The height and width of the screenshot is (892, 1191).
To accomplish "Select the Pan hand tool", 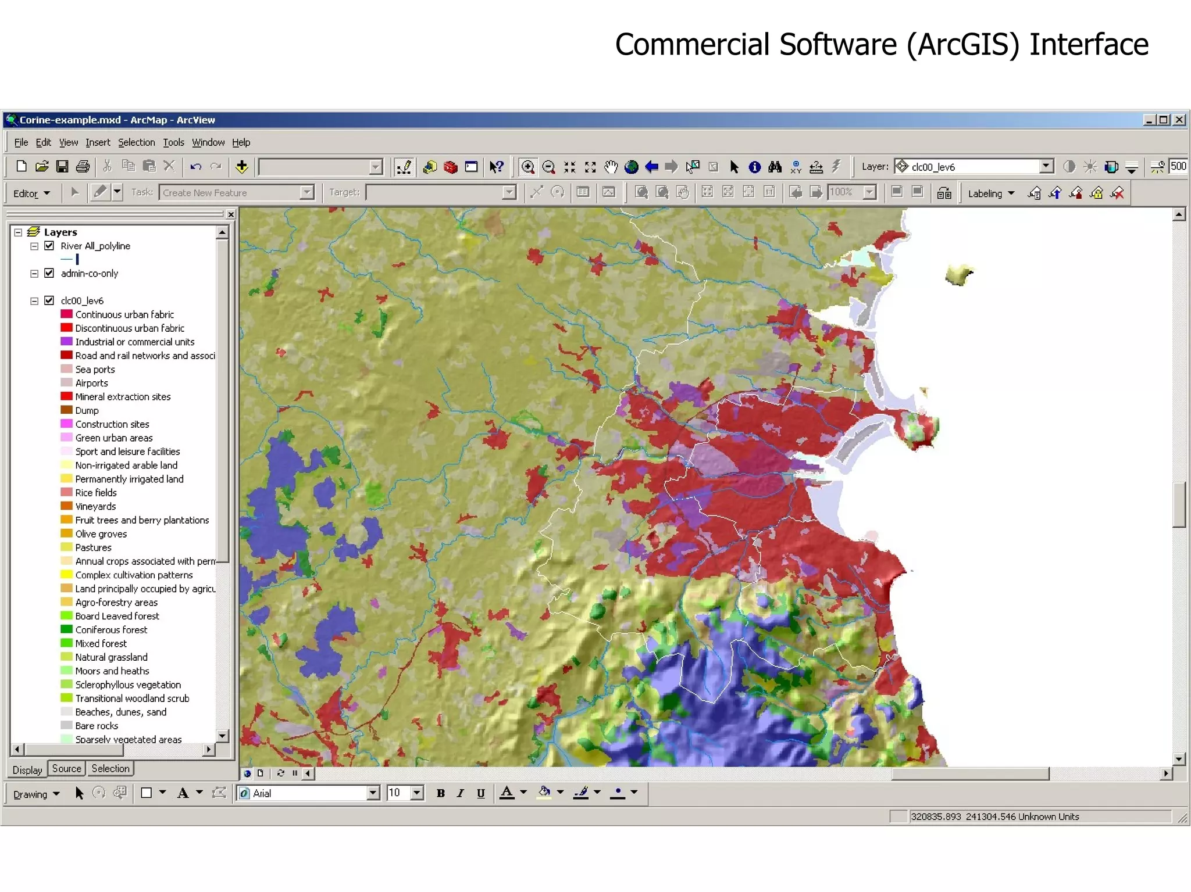I will tap(611, 167).
